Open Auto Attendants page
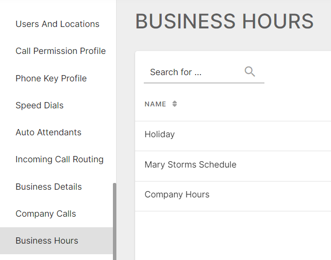This screenshot has height=260, width=331. tap(48, 132)
